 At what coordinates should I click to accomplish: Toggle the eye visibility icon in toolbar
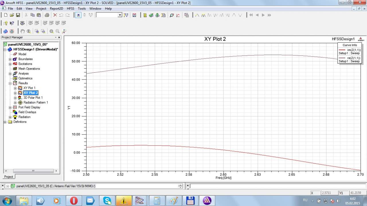[x=22, y=23]
